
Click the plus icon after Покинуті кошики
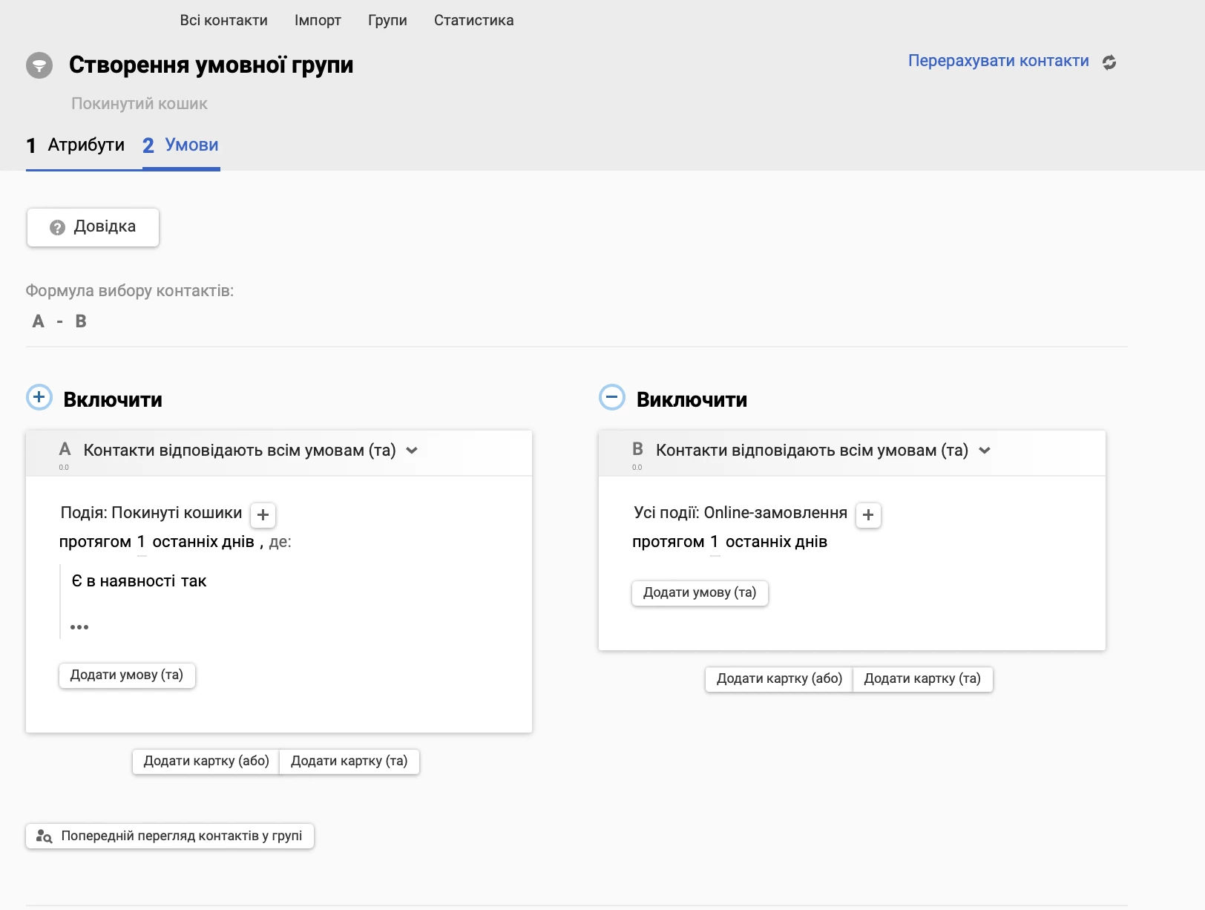click(263, 514)
